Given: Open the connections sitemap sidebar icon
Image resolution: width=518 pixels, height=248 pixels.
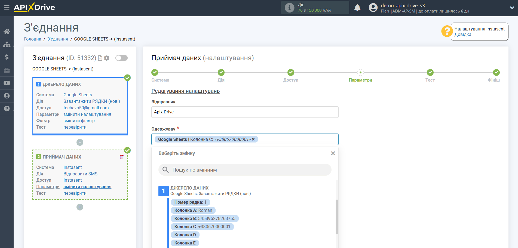Looking at the screenshot, I should tap(7, 44).
